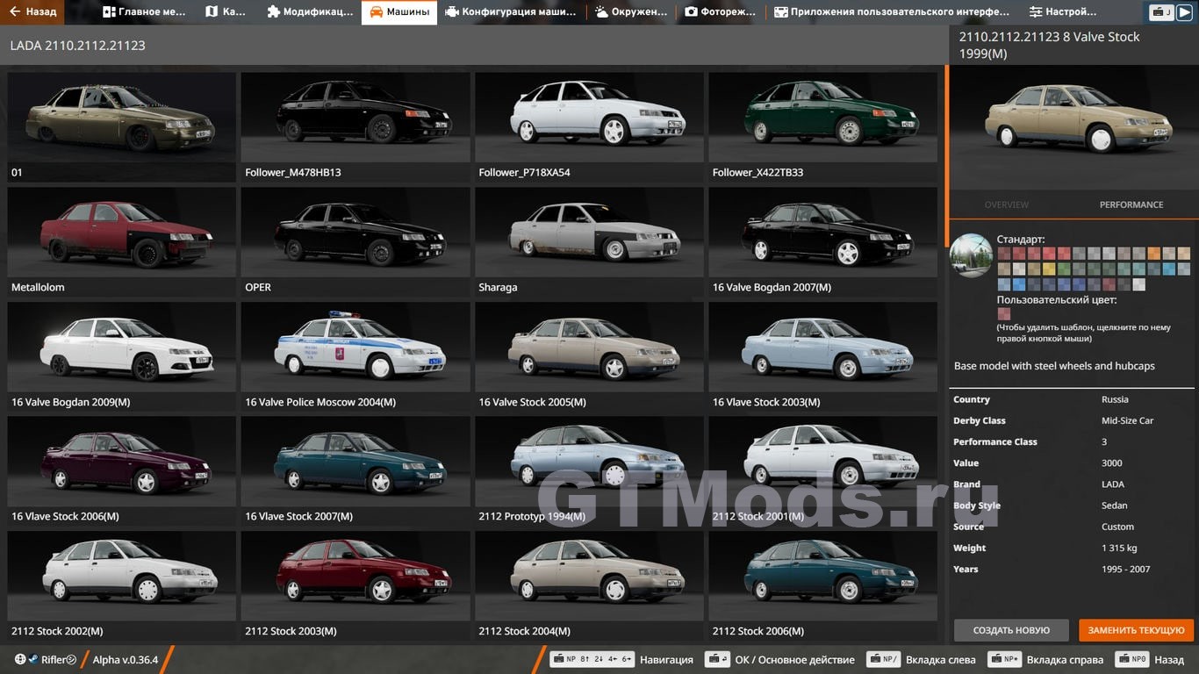Screen dimensions: 1199x674
Task: Click the OK / Основное действие key icon
Action: pyautogui.click(x=718, y=660)
